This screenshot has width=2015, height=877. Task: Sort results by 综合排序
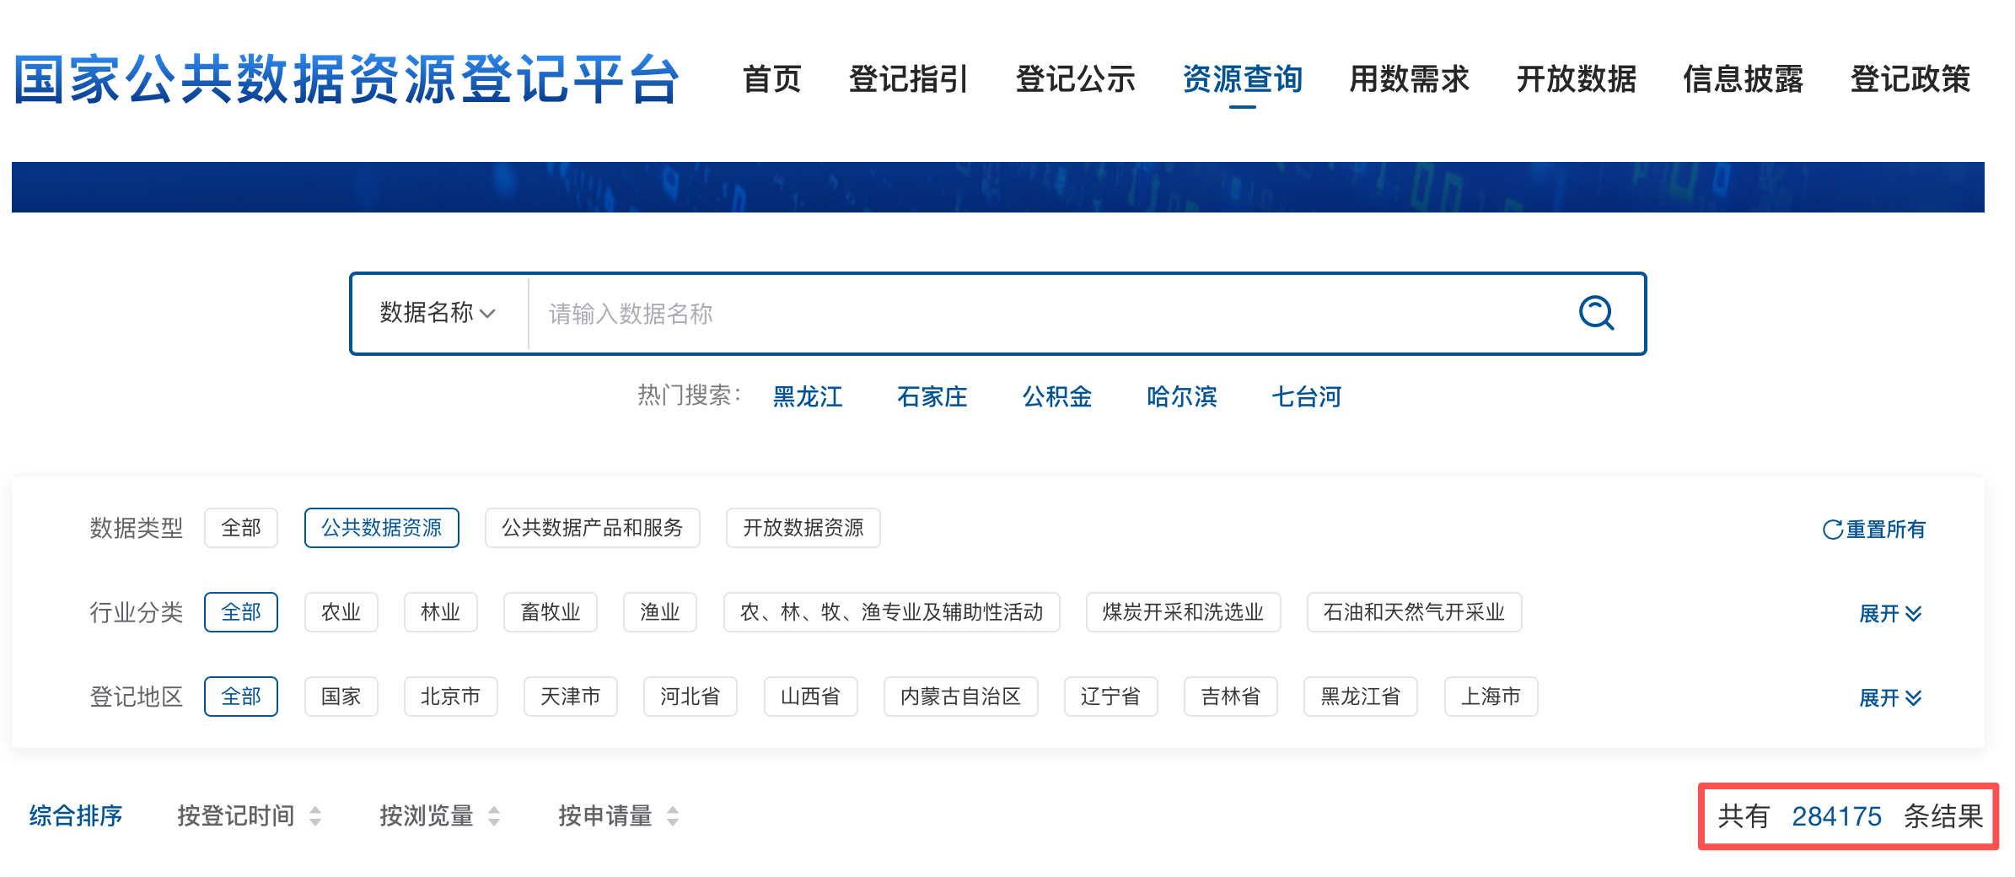(x=76, y=816)
